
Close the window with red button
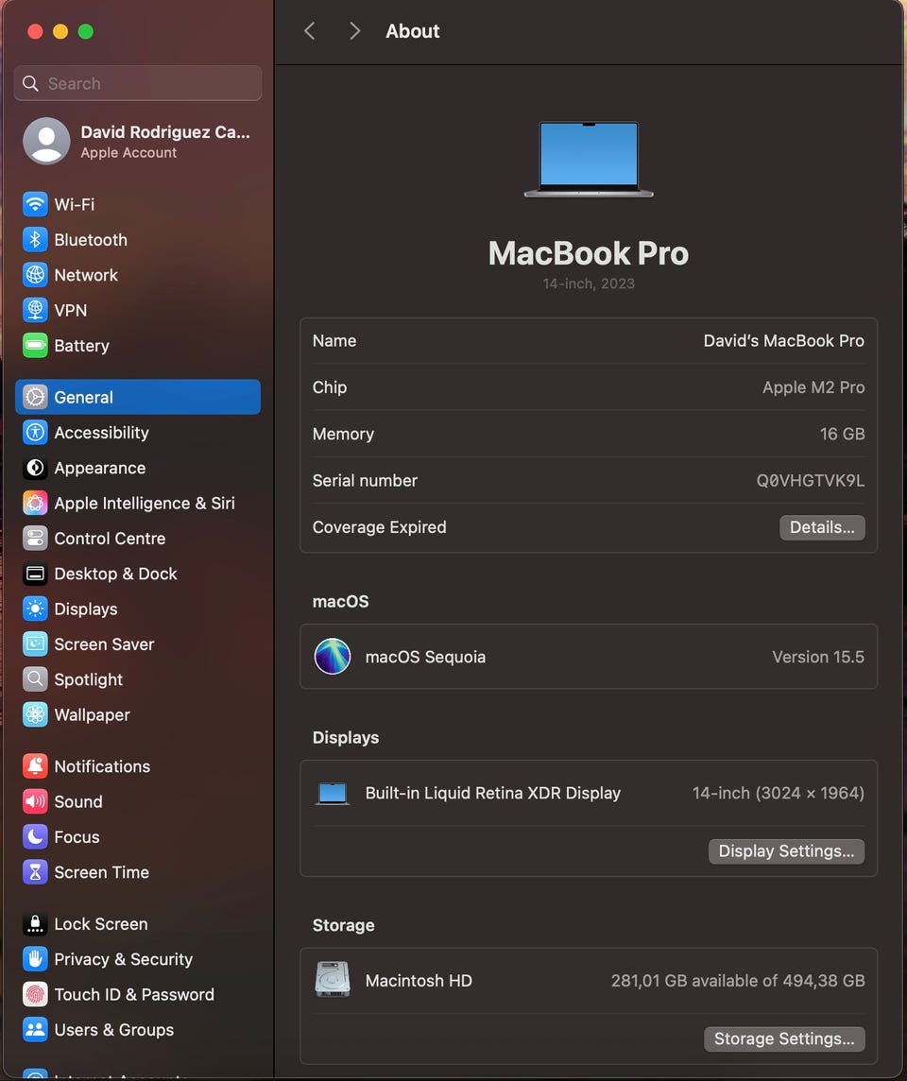coord(35,32)
